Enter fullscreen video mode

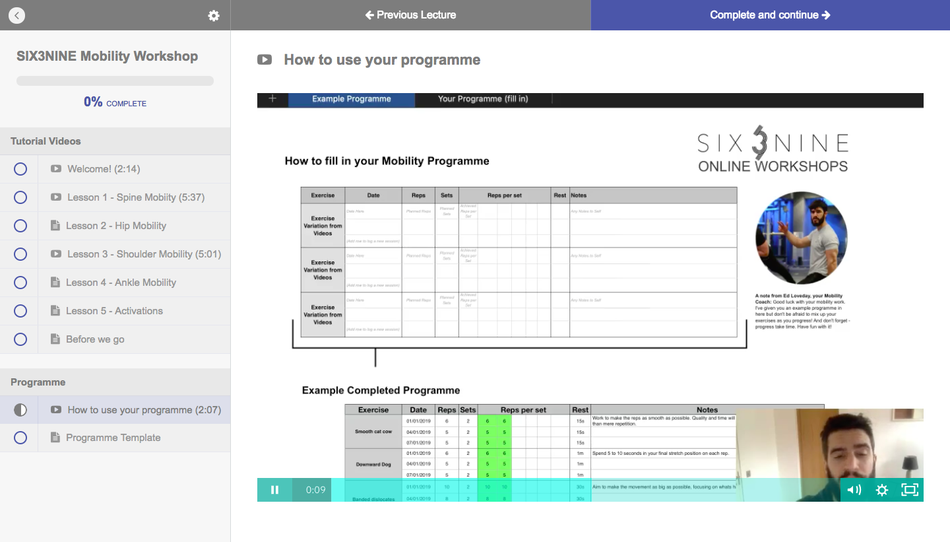coord(910,490)
